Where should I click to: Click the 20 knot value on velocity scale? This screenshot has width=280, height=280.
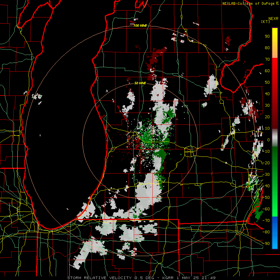(267, 117)
